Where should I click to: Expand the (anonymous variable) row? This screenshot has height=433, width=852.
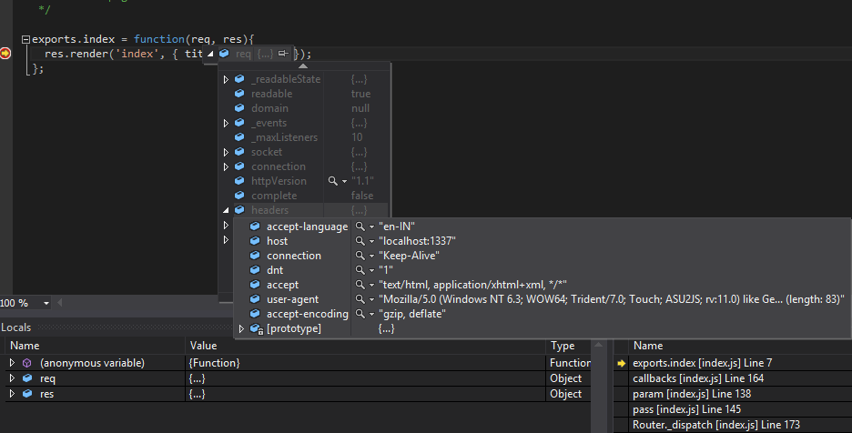point(12,362)
